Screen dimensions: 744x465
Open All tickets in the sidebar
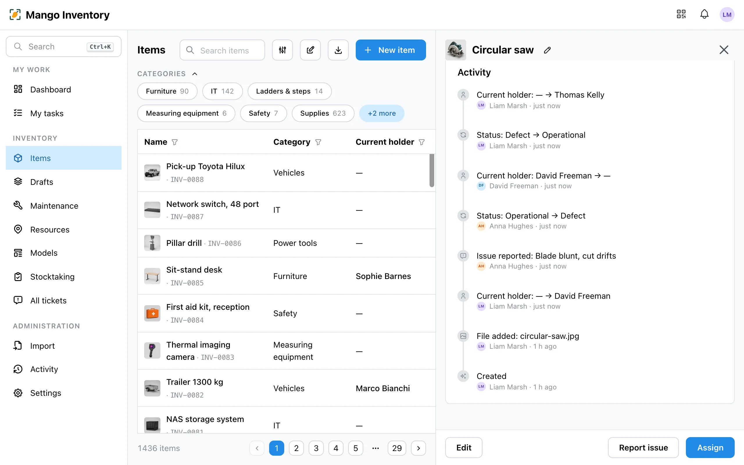pos(64,301)
